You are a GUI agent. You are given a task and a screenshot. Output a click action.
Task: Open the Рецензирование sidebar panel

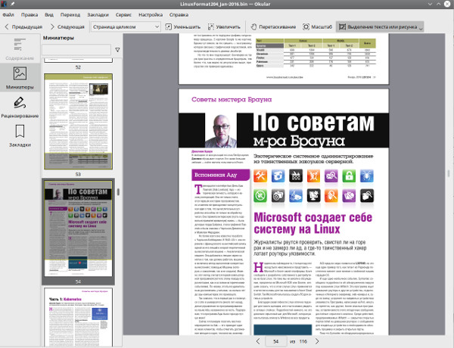point(20,107)
